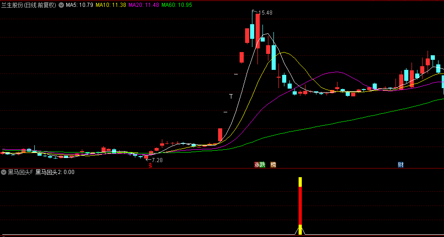Select the MA10: 11.38 indicator label

pyautogui.click(x=111, y=5)
